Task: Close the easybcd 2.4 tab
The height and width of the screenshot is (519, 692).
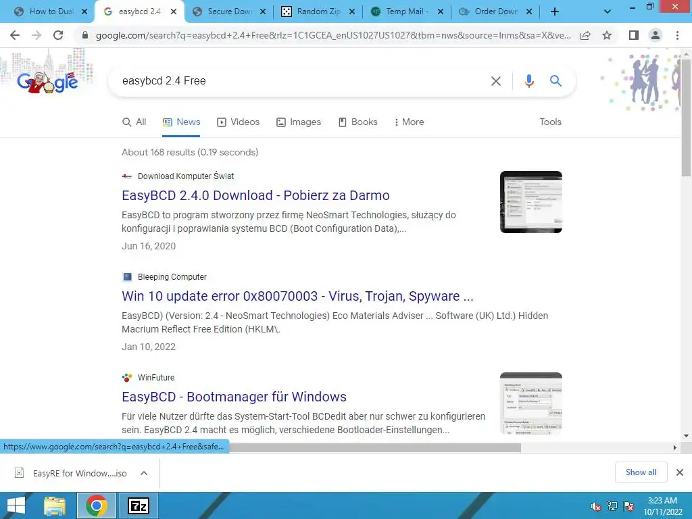Action: point(174,11)
